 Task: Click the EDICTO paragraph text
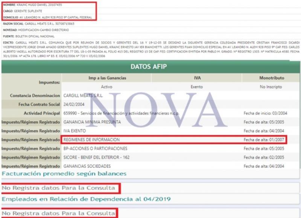151,49
